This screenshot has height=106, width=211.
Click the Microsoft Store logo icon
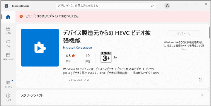[x=6, y=6]
